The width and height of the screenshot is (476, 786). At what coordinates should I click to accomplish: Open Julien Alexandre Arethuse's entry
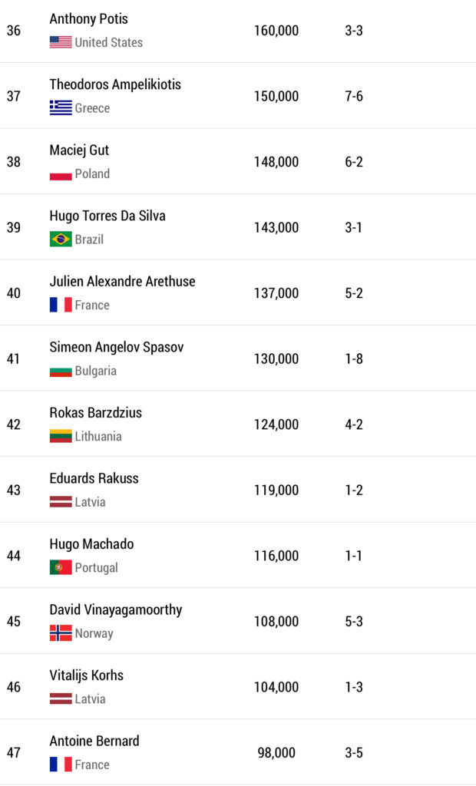coord(122,282)
